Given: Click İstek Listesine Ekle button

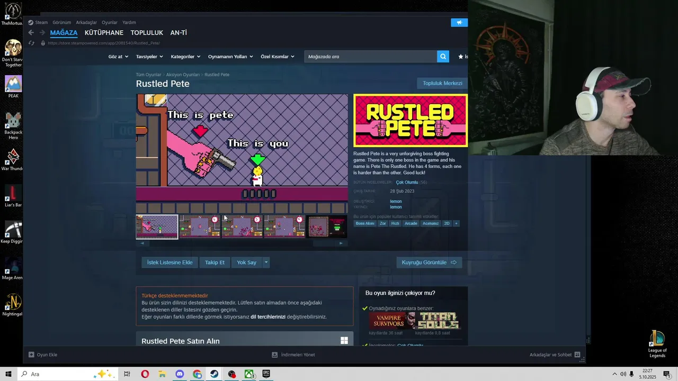Looking at the screenshot, I should click(x=169, y=262).
